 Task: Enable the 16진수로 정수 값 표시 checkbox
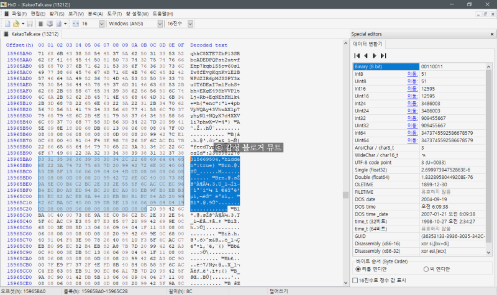(x=355, y=281)
